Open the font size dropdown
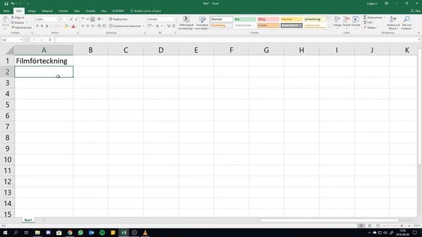The height and width of the screenshot is (237, 422). [67, 19]
